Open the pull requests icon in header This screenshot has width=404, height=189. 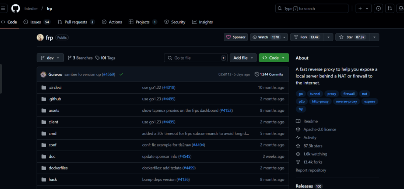pyautogui.click(x=390, y=9)
